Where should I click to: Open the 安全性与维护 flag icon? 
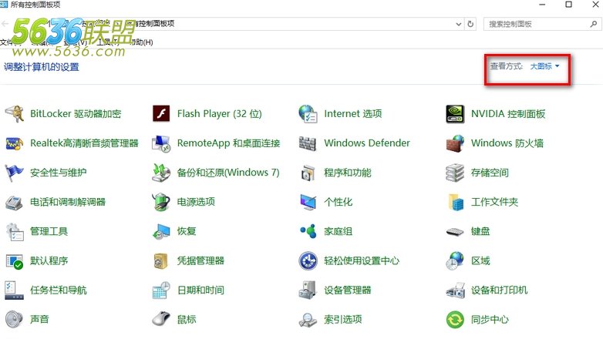tap(14, 173)
